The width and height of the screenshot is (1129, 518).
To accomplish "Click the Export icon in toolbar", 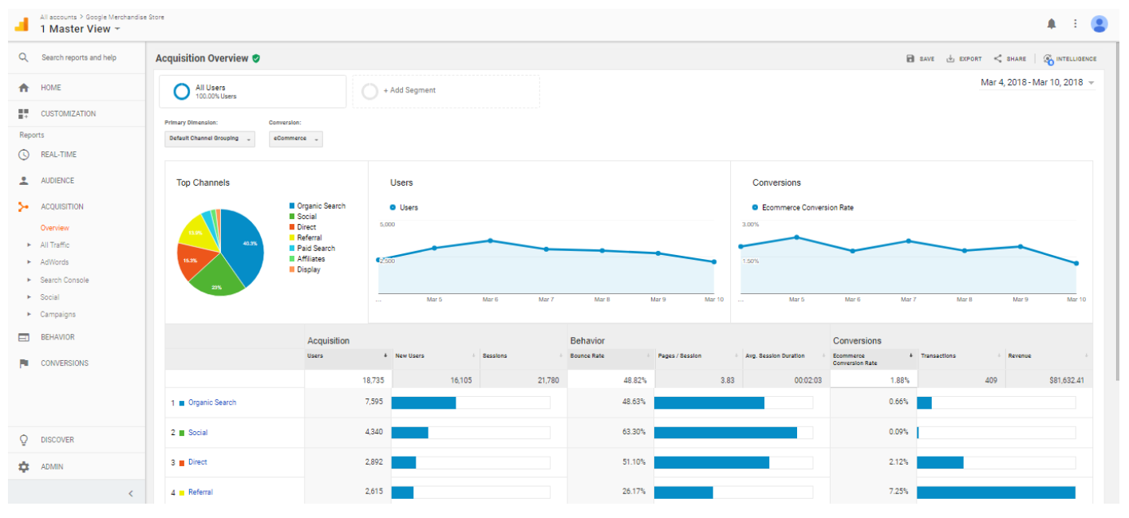I will 950,59.
